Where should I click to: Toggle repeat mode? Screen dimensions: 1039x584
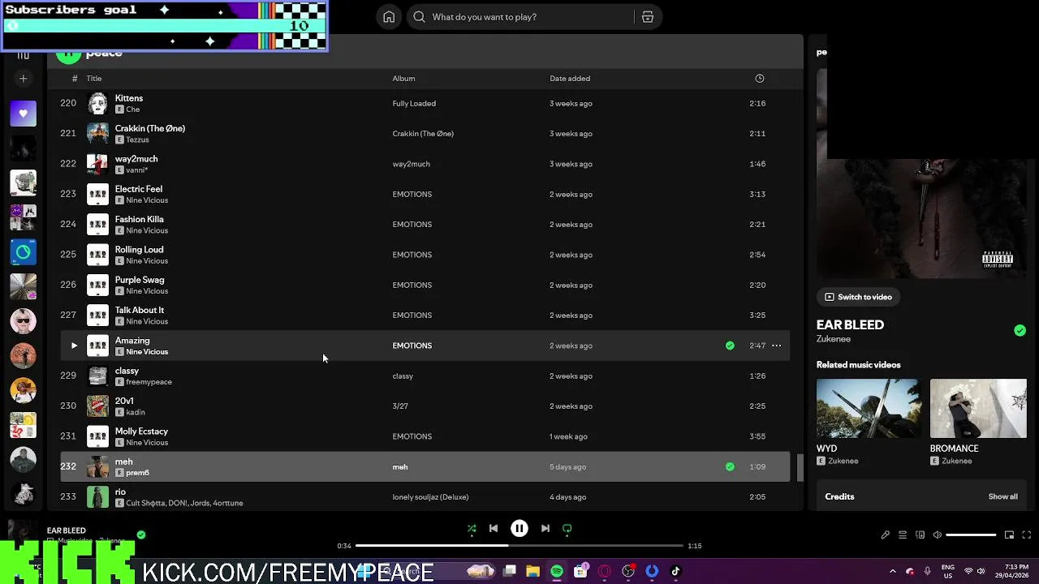coord(567,529)
